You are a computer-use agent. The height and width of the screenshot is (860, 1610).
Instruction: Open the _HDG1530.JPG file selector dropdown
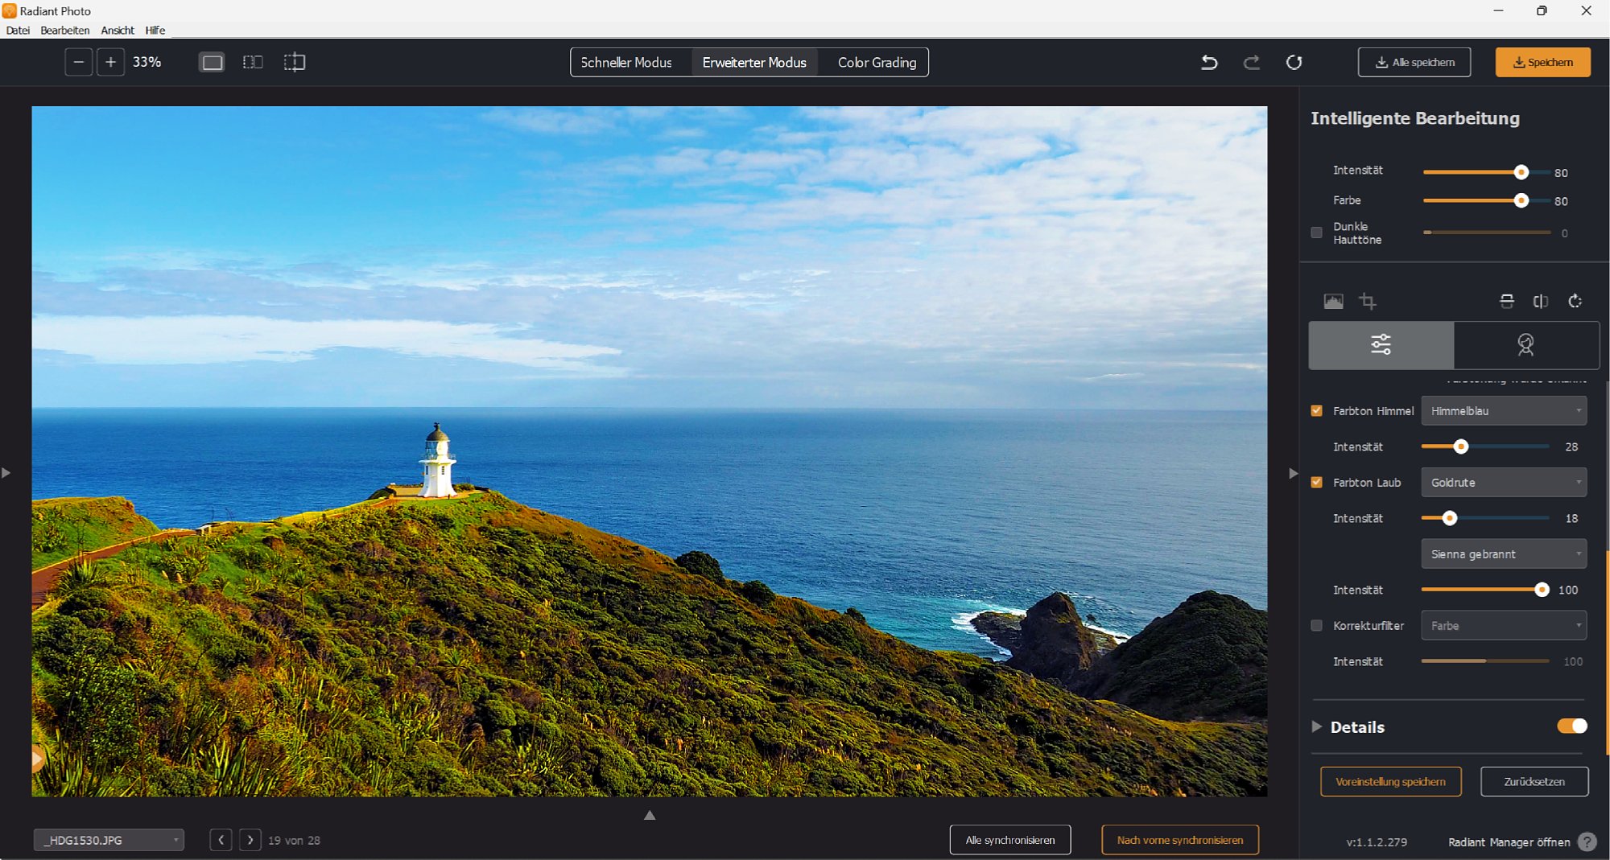tap(109, 840)
